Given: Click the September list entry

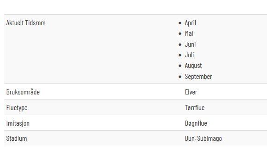Looking at the screenshot, I should click(x=198, y=77).
